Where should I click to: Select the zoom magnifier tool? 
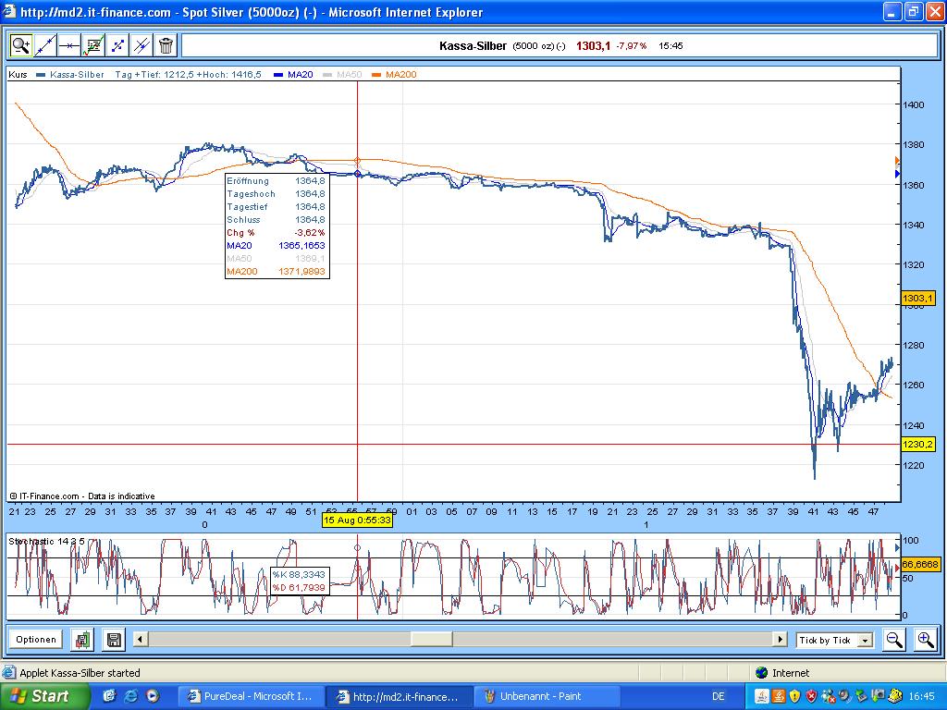pyautogui.click(x=21, y=45)
